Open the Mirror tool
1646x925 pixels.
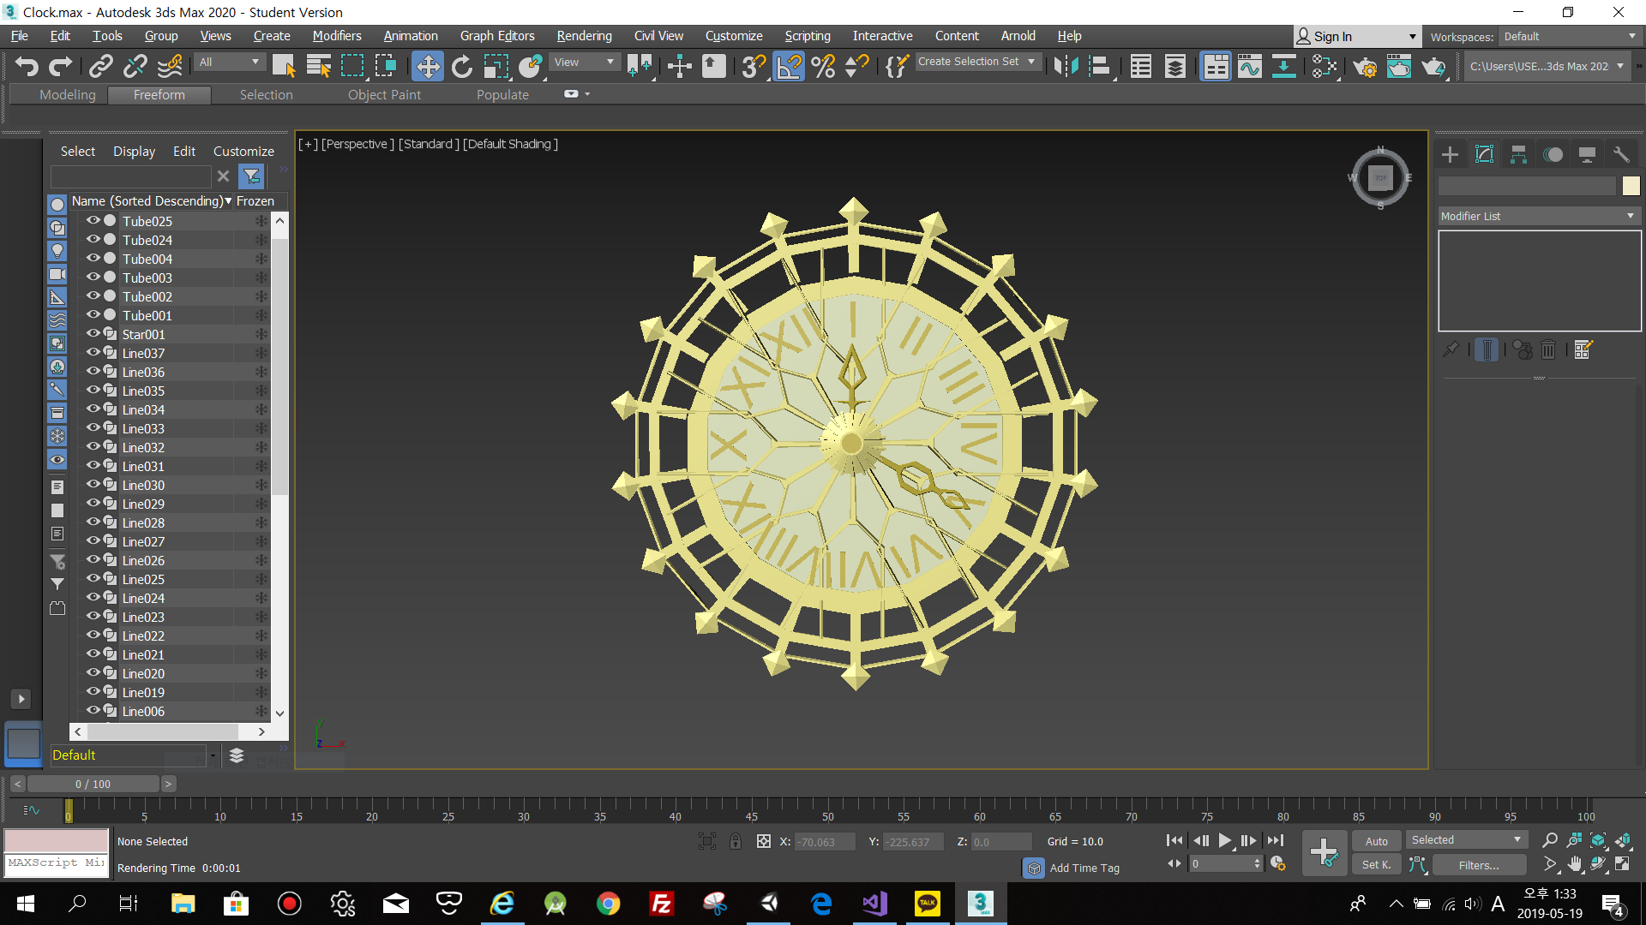pyautogui.click(x=1066, y=66)
